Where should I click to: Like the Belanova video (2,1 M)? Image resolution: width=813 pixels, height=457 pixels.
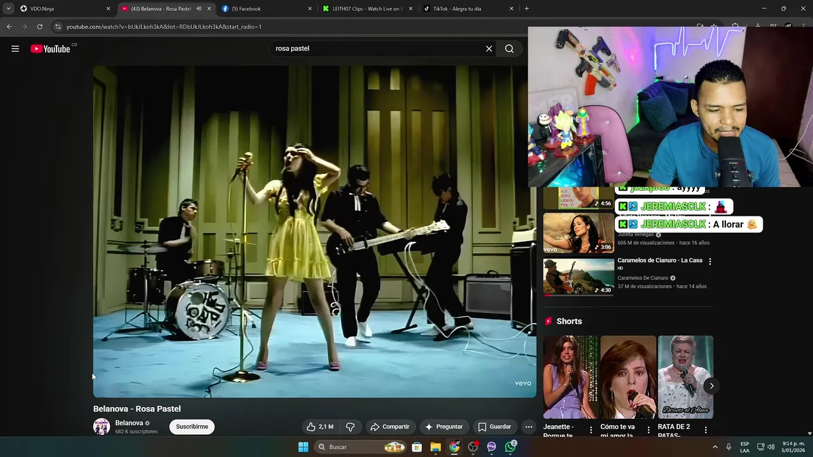[x=320, y=427]
